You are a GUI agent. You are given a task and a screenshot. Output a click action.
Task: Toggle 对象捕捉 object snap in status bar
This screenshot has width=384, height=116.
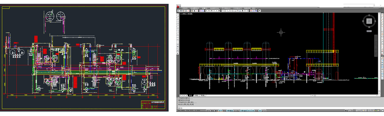tap(230, 111)
